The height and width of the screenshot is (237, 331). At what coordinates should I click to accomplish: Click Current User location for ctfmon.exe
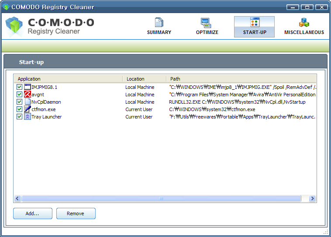pyautogui.click(x=139, y=109)
